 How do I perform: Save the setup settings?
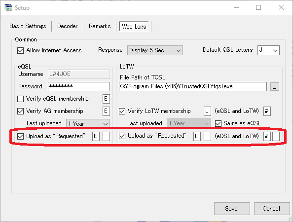pyautogui.click(x=232, y=209)
